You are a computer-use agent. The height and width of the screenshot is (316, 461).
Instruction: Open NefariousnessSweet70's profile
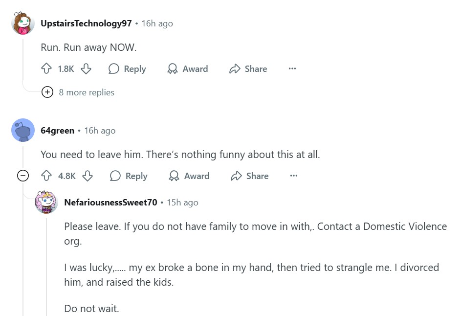pos(110,202)
